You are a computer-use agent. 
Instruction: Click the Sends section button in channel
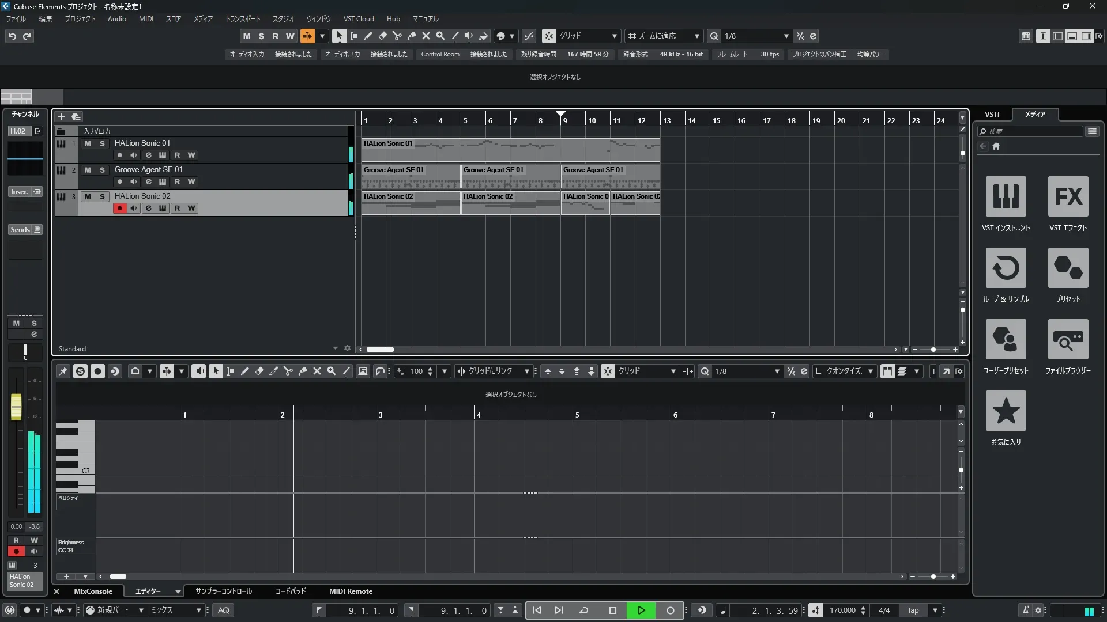(x=21, y=230)
